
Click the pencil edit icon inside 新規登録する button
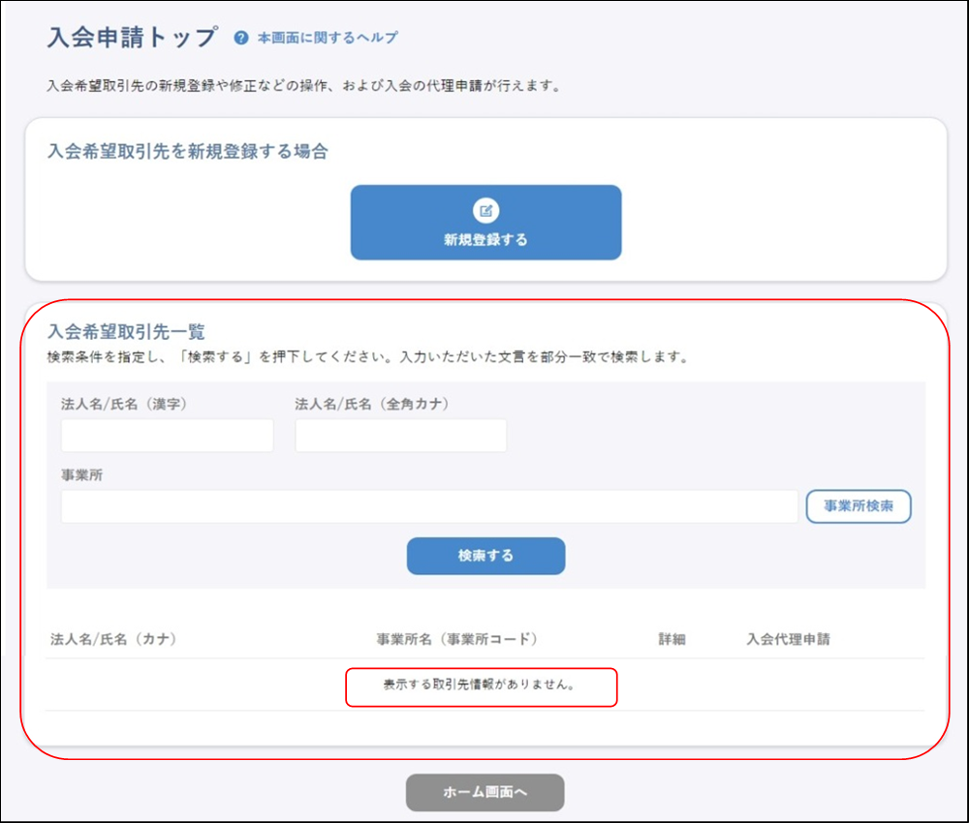click(485, 208)
